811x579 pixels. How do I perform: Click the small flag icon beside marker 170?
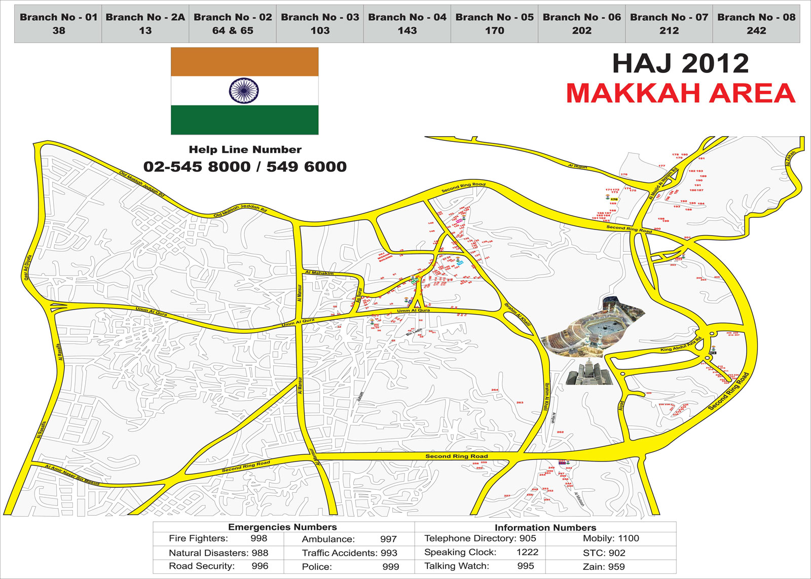pos(607,197)
